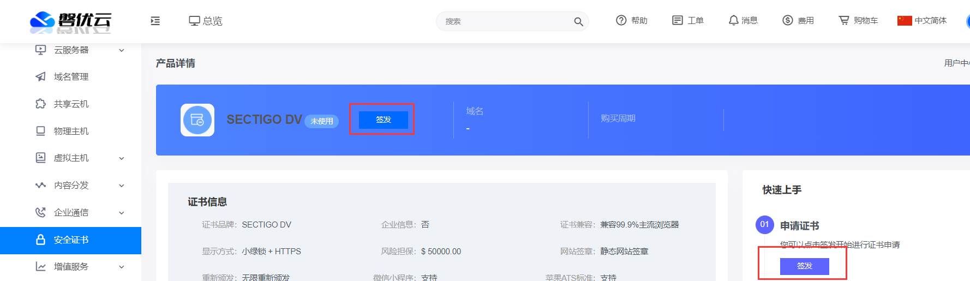
Task: Click the 费用 dollar icon
Action: [788, 20]
